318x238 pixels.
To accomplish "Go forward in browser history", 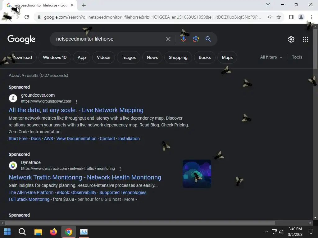I will tap(17, 17).
